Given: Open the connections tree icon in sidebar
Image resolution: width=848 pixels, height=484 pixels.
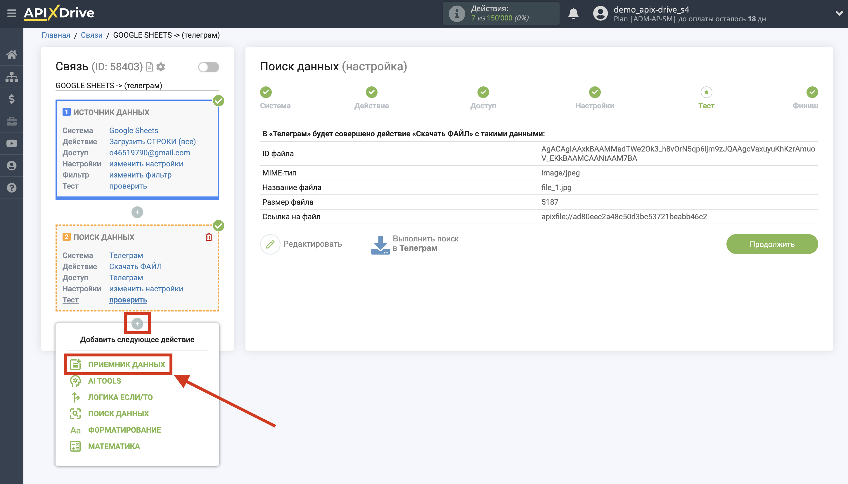Looking at the screenshot, I should [12, 77].
